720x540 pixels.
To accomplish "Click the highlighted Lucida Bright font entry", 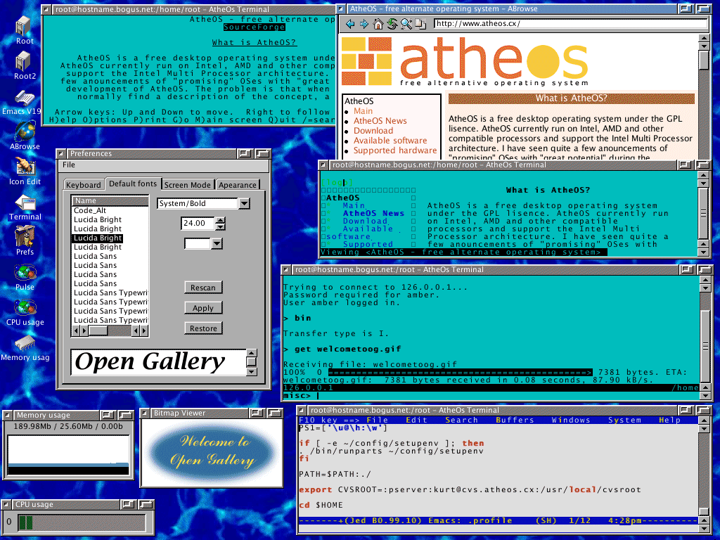I will click(97, 238).
